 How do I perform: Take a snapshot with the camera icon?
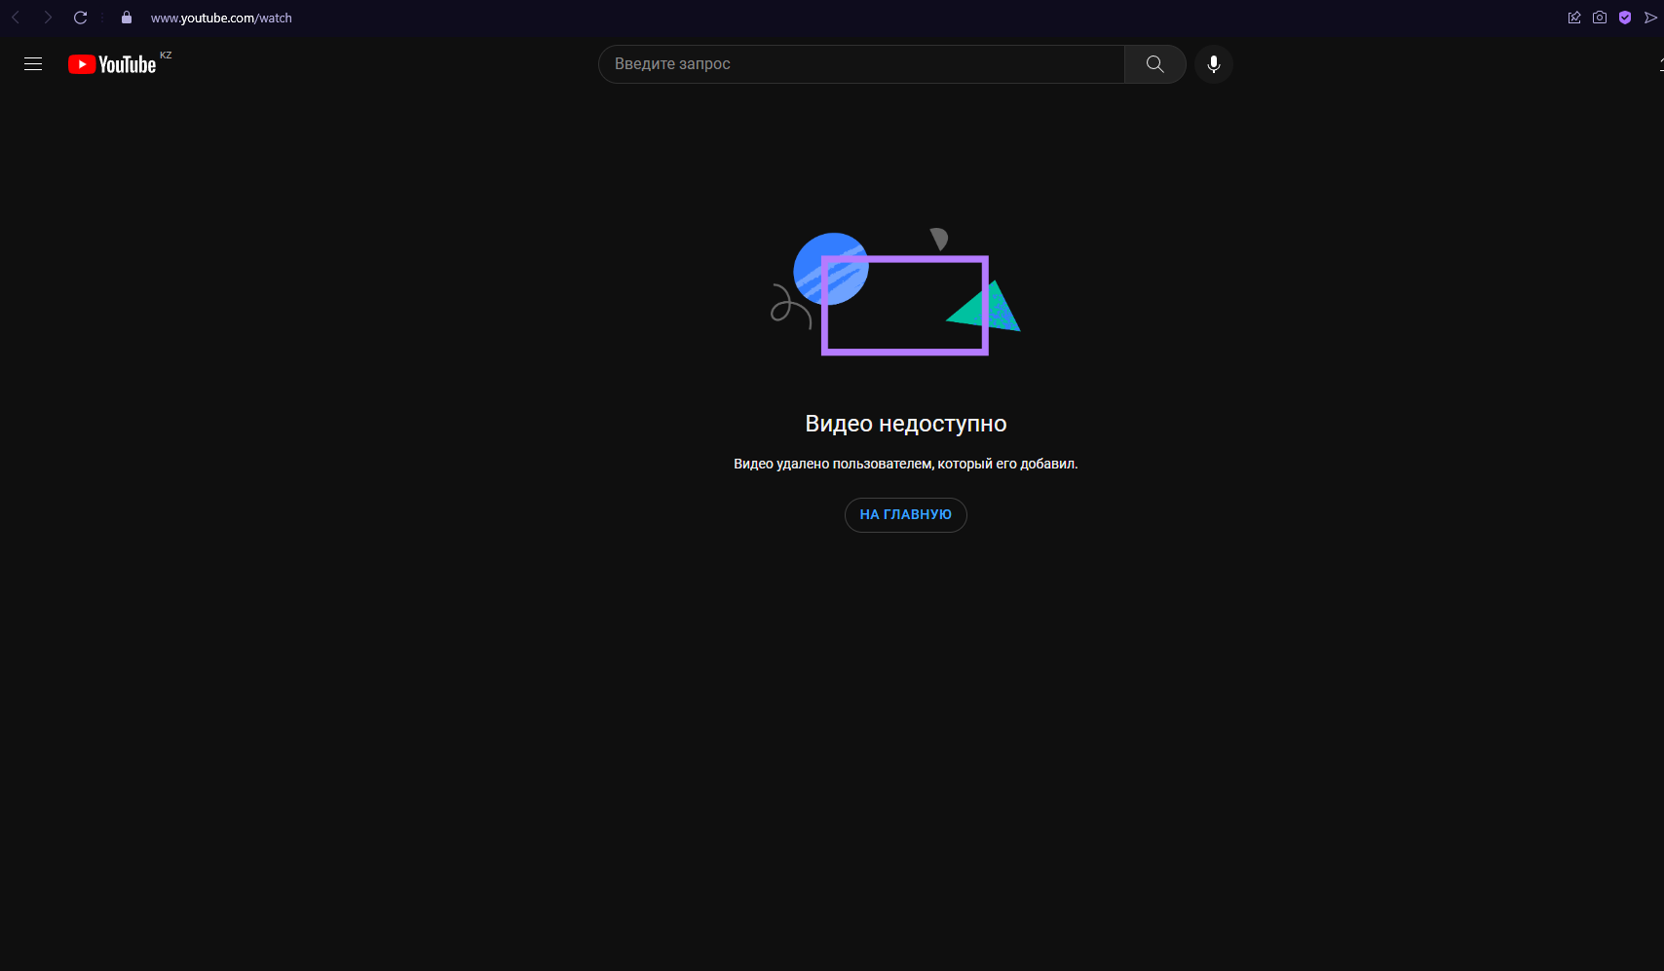tap(1600, 18)
